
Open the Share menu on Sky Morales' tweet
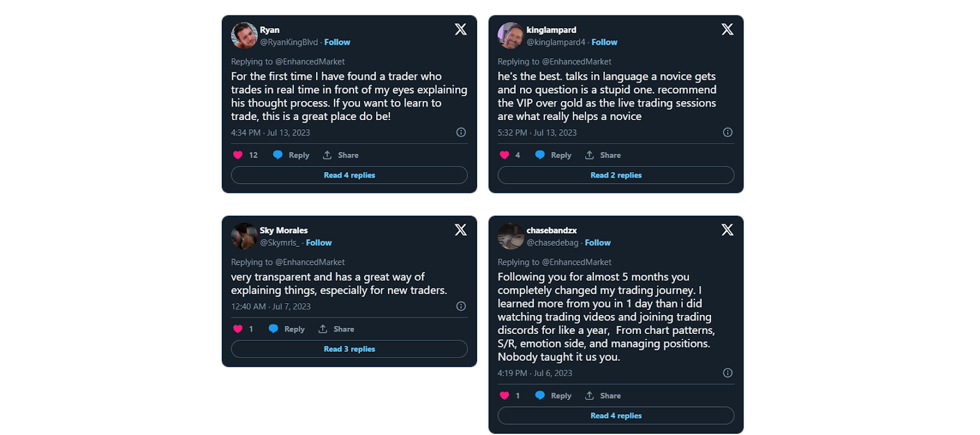tap(336, 329)
